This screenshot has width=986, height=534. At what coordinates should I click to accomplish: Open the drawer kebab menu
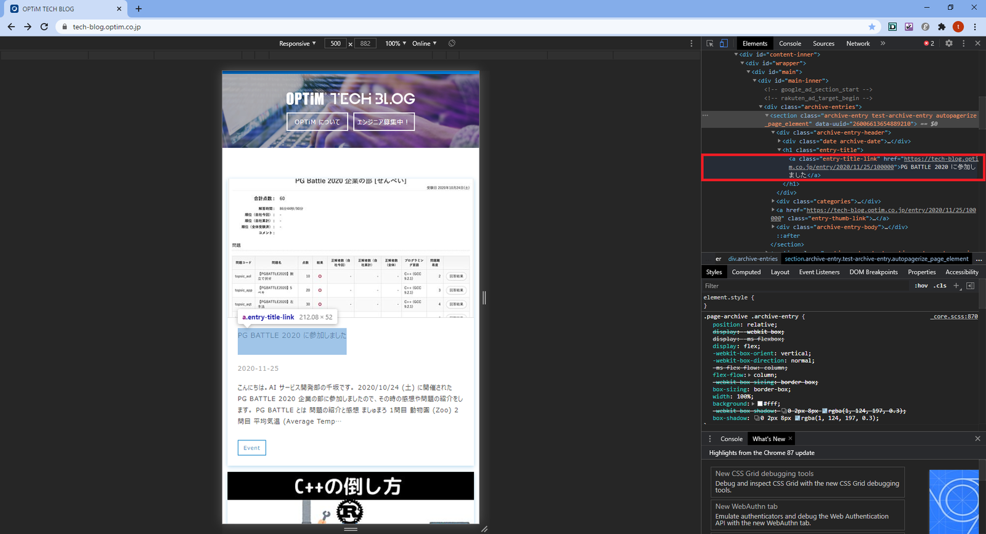[x=710, y=439]
